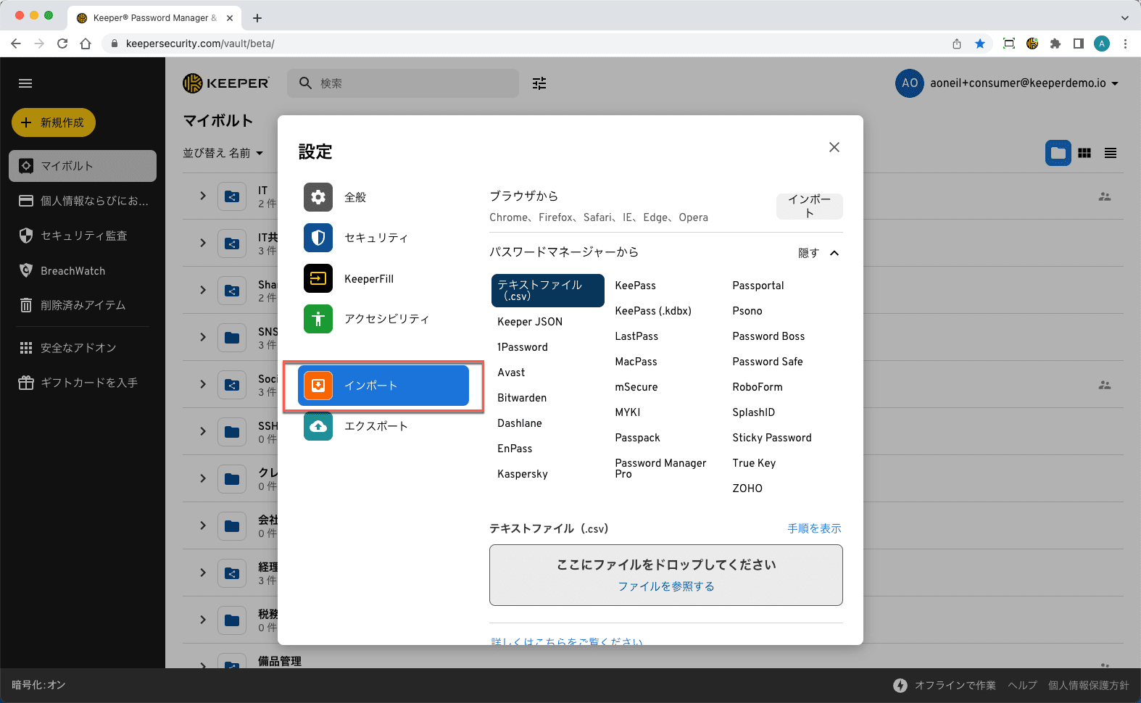The height and width of the screenshot is (703, 1141).
Task: Switch to list view layout
Action: (1111, 153)
